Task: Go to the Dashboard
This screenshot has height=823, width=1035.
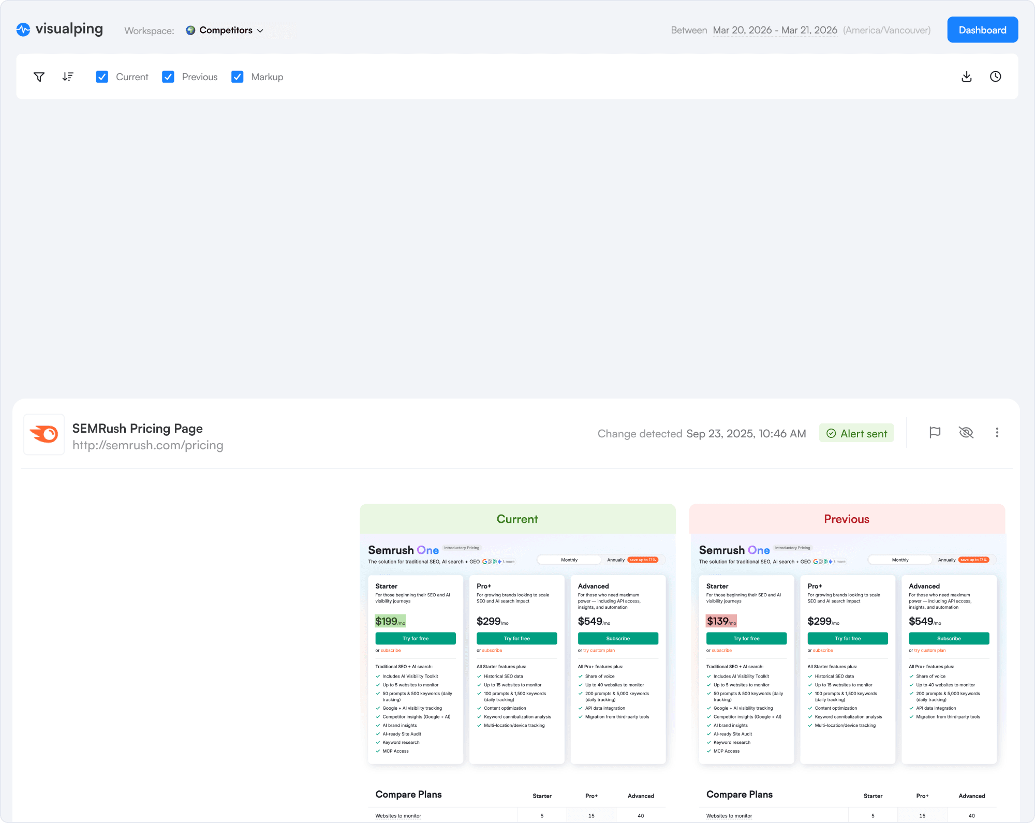Action: (982, 30)
